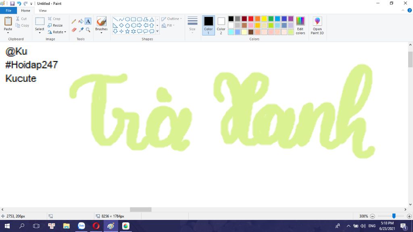
Task: Choose the Right arrow shape
Action: 140,25
